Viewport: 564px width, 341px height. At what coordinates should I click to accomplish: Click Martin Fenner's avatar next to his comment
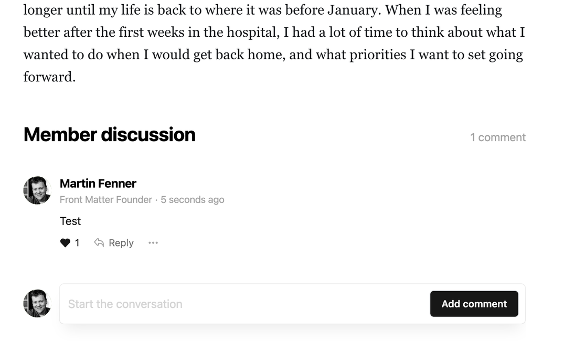[x=37, y=190]
